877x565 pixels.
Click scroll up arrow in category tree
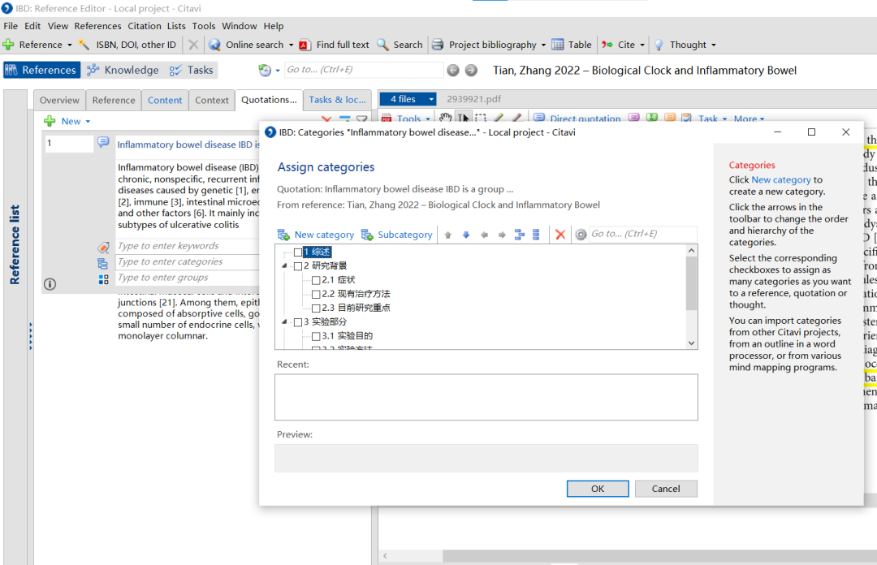692,251
